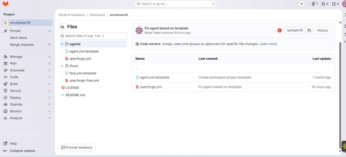Screen dimensions: 346x157
Task: Click the Secure shield icon
Action: 6,91
